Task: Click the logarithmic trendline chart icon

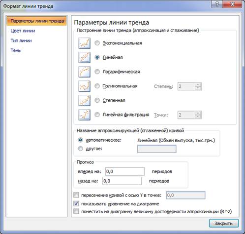Action: click(x=84, y=72)
